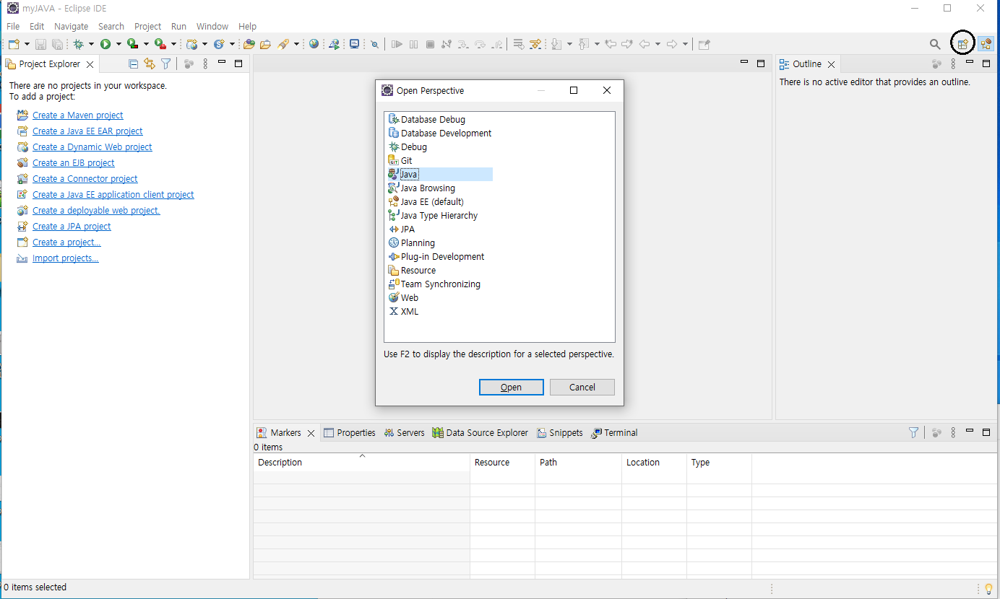Select Java Browsing perspective in list
The width and height of the screenshot is (1000, 599).
point(428,188)
